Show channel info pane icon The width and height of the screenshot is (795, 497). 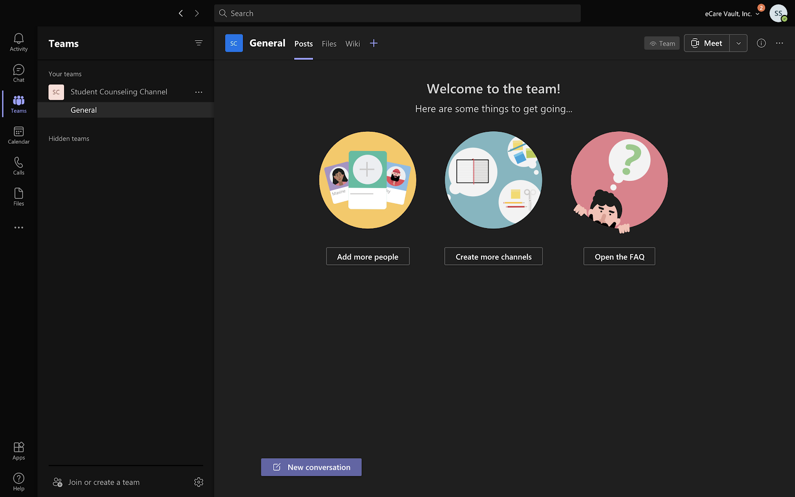click(x=761, y=43)
